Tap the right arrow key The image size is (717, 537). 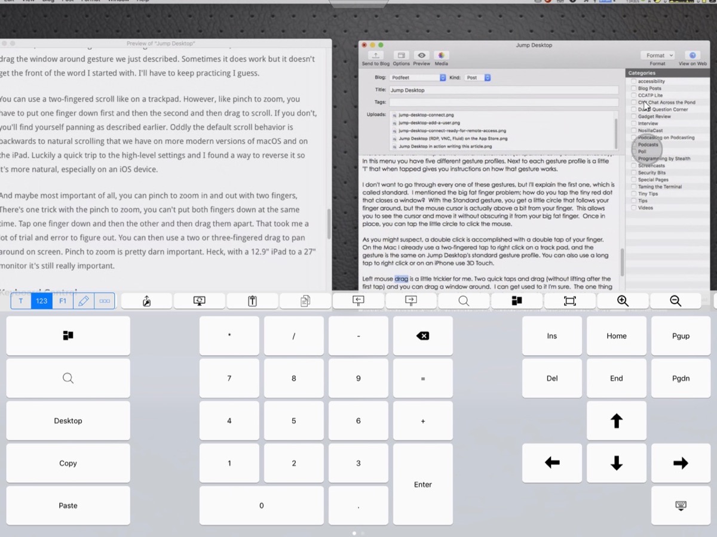(681, 463)
